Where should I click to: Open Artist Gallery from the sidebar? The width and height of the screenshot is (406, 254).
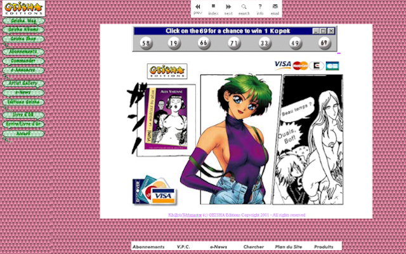point(23,83)
